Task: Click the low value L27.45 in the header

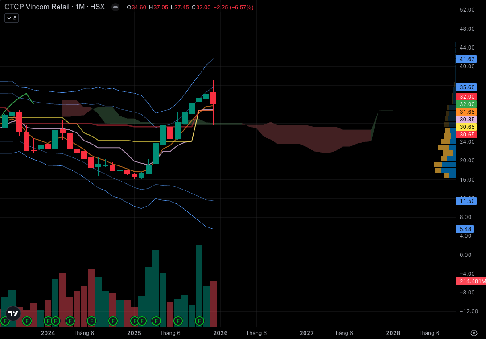Action: [x=180, y=8]
